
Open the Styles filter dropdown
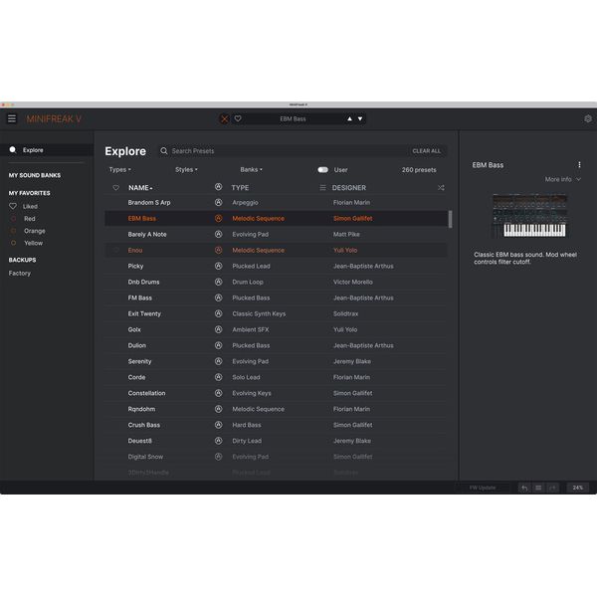click(x=186, y=170)
